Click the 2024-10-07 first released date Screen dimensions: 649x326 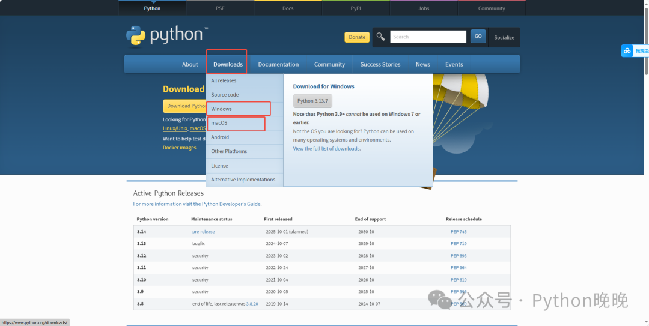pos(277,244)
